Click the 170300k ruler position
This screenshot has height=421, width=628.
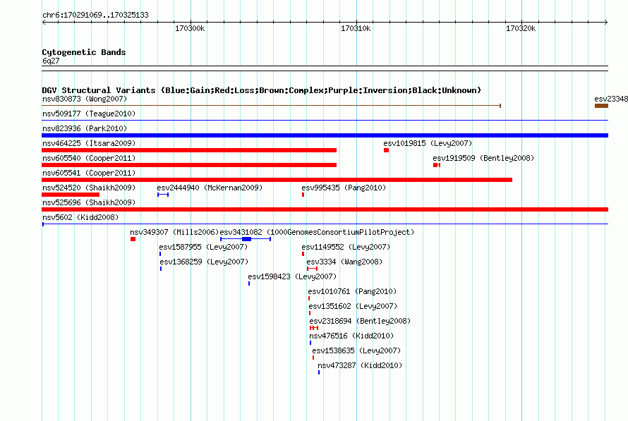(190, 28)
